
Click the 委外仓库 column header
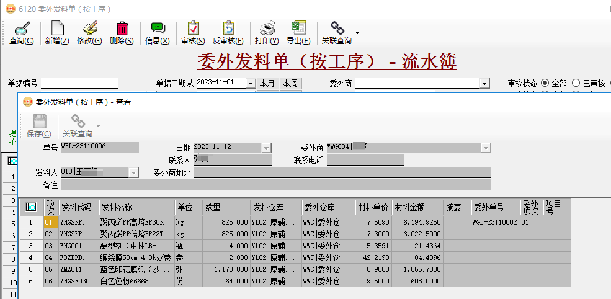329,207
